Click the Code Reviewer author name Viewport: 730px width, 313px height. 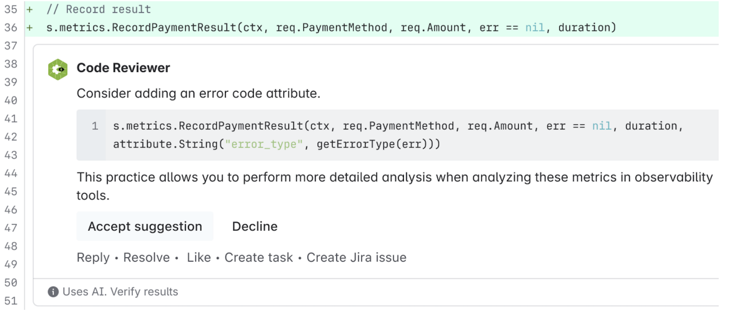pos(123,68)
